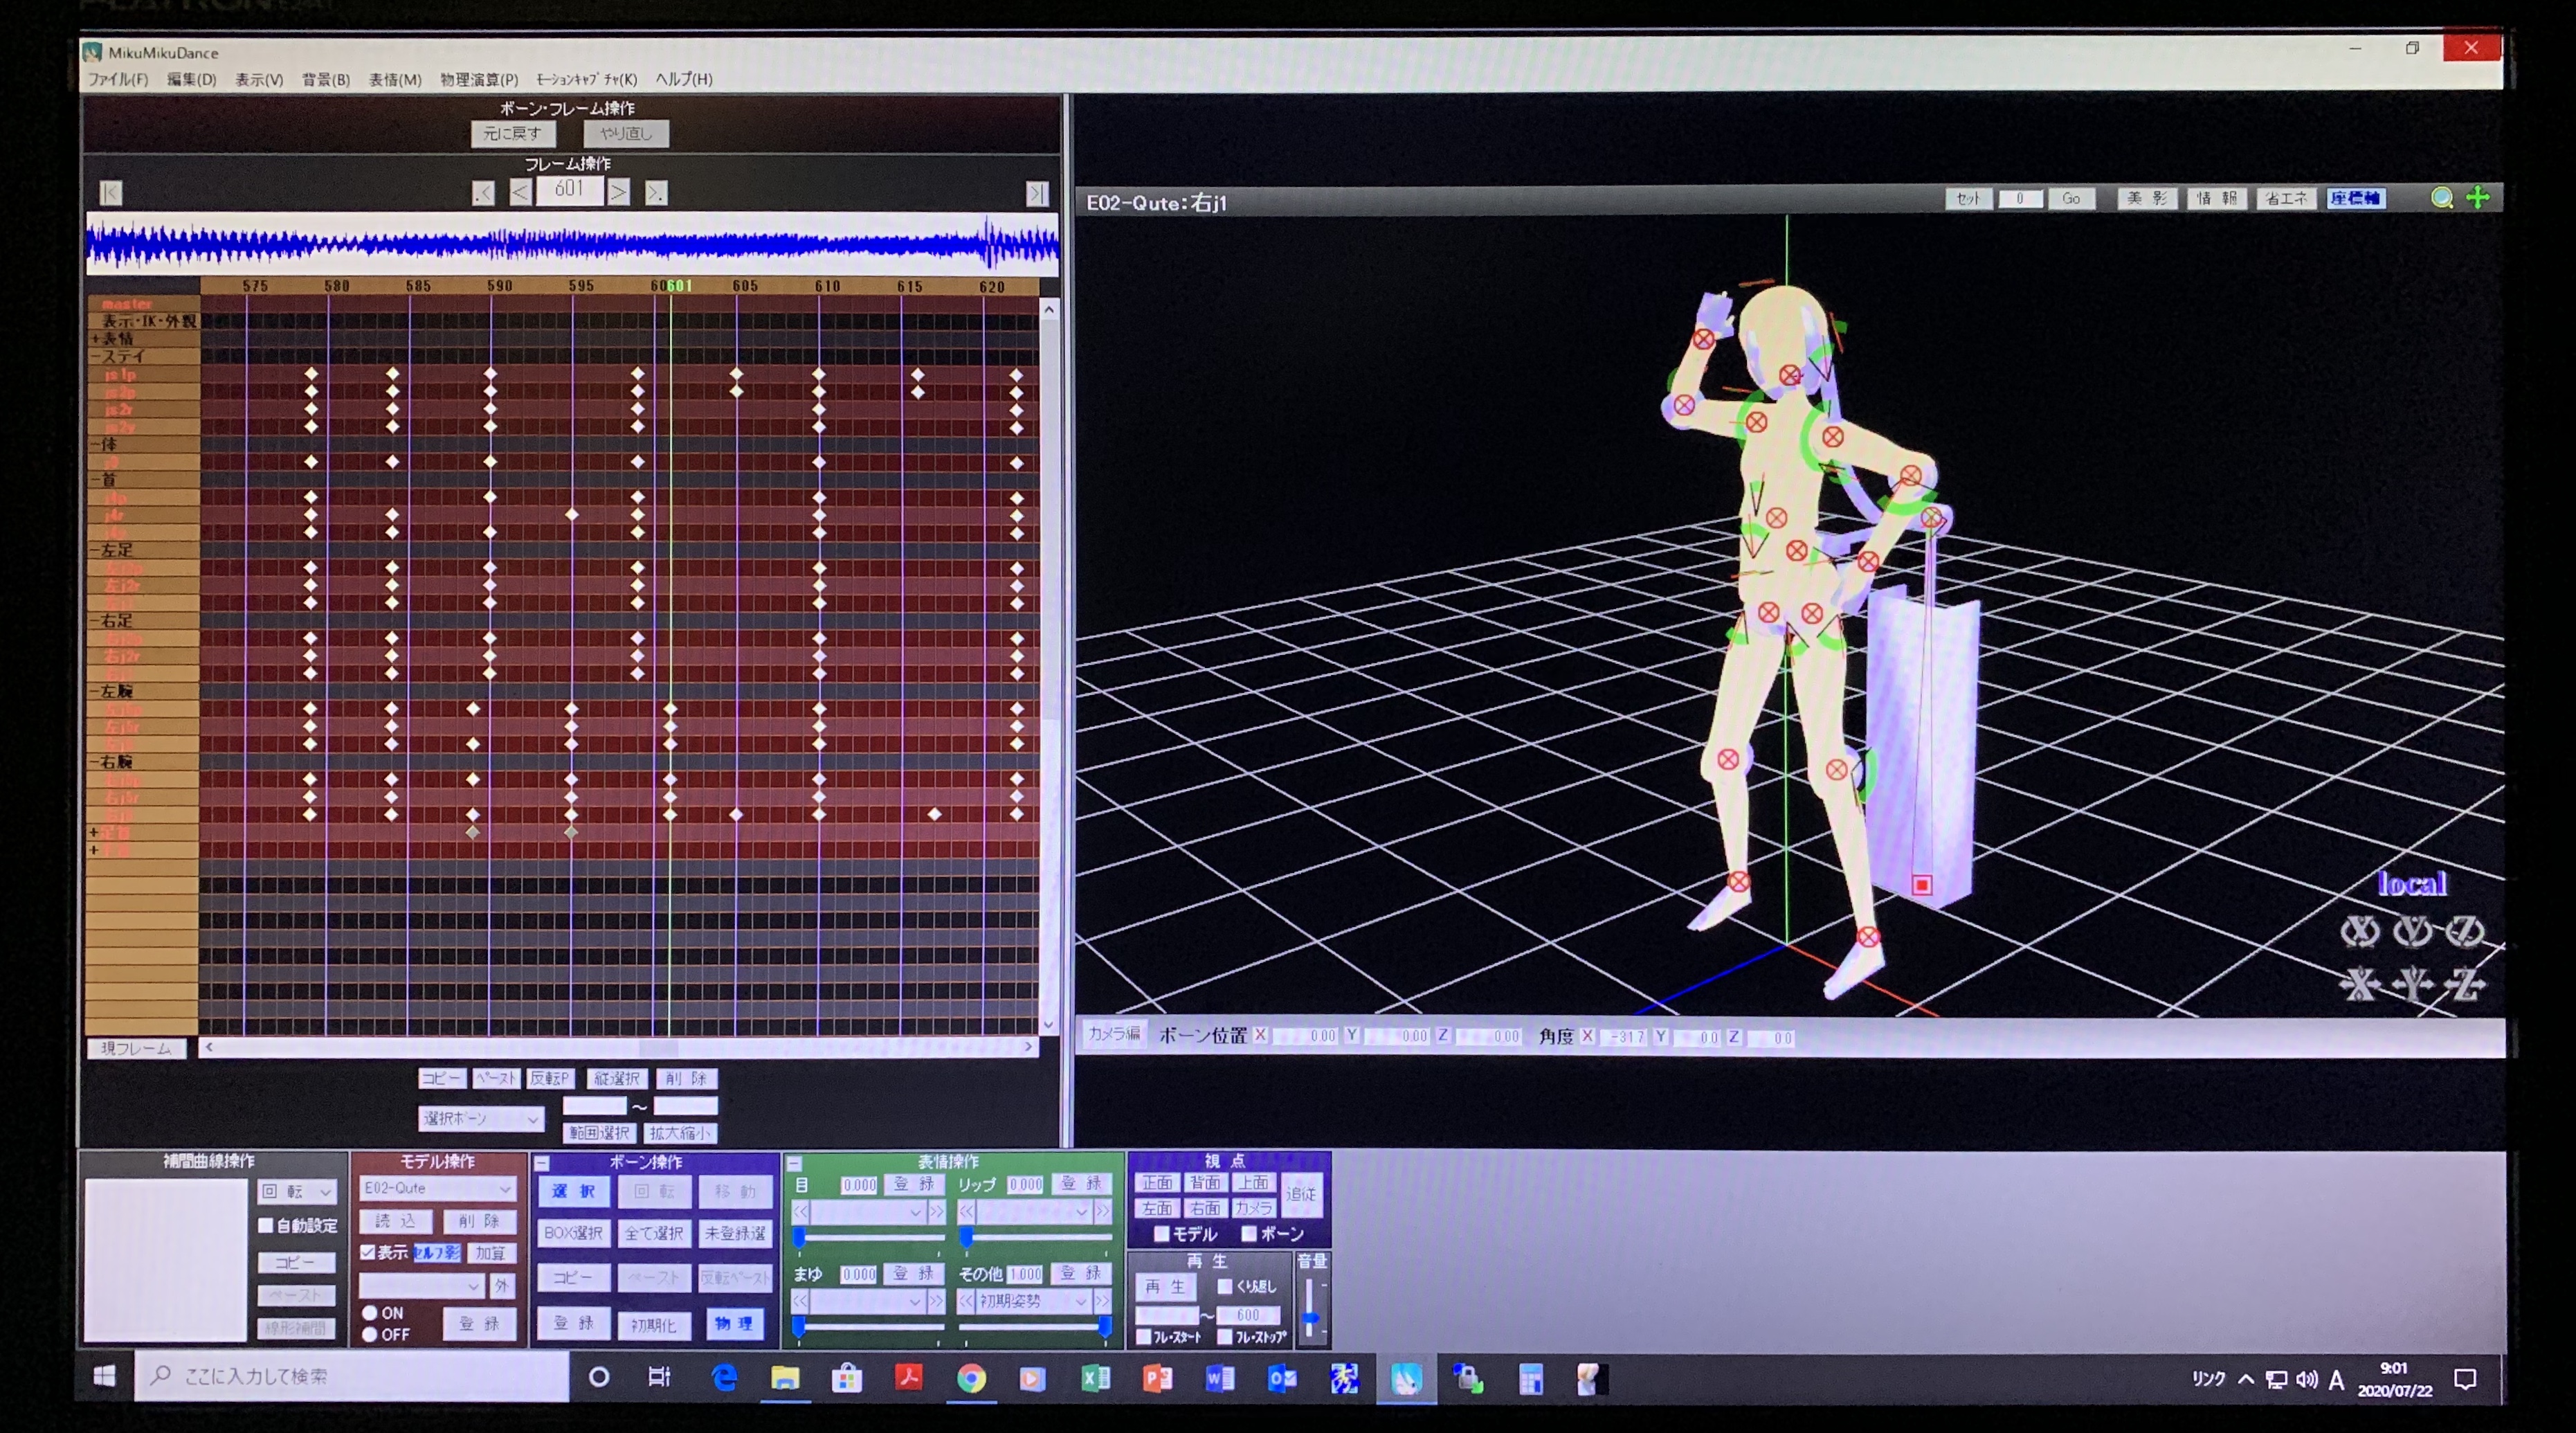Screen dimensions: 2576x1433
Task: Collapse the 左足 bone group
Action: pos(95,550)
